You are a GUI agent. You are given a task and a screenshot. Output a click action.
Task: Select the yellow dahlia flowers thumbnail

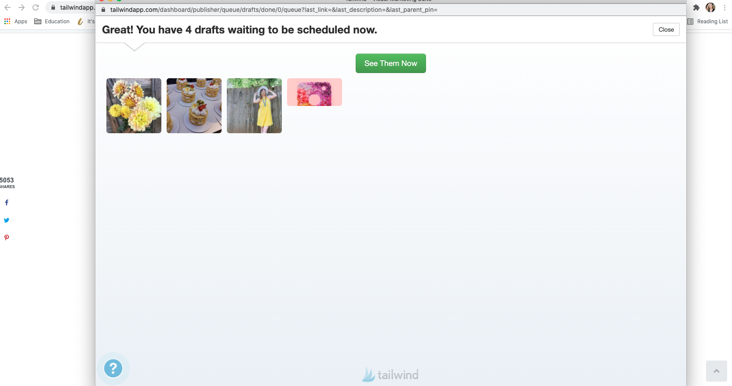pos(134,106)
